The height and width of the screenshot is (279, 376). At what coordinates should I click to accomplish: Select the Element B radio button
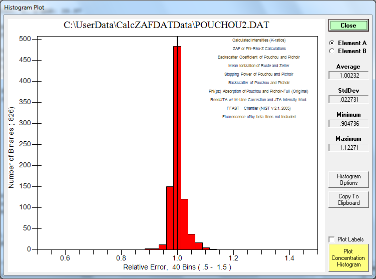pyautogui.click(x=331, y=51)
